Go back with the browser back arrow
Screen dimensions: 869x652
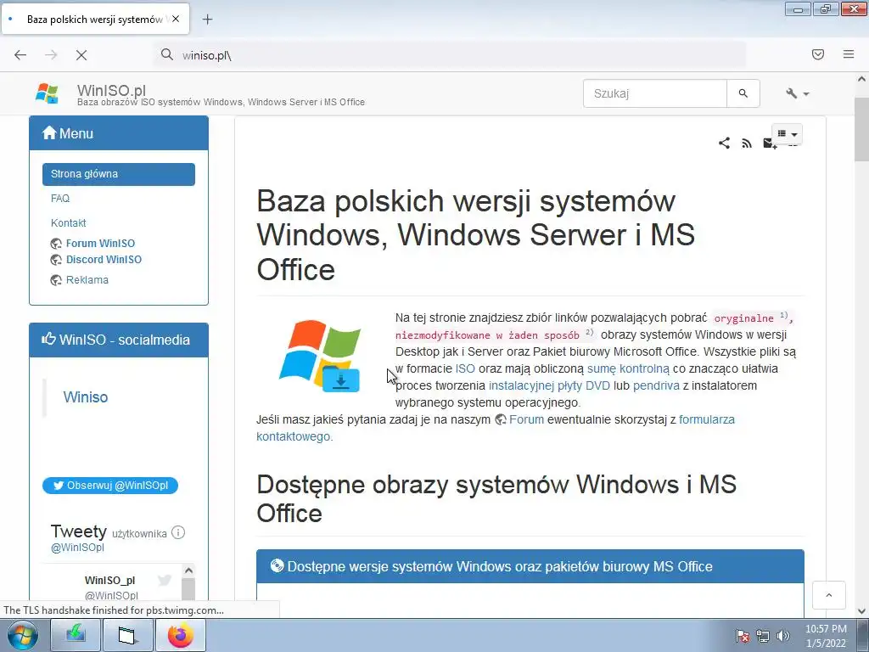20,55
